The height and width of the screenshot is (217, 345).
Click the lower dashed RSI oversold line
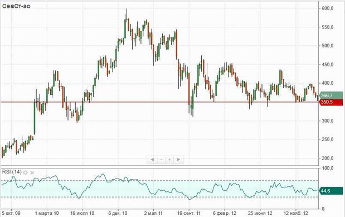[159, 197]
